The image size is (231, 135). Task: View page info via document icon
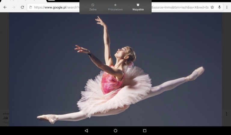coord(31,7)
